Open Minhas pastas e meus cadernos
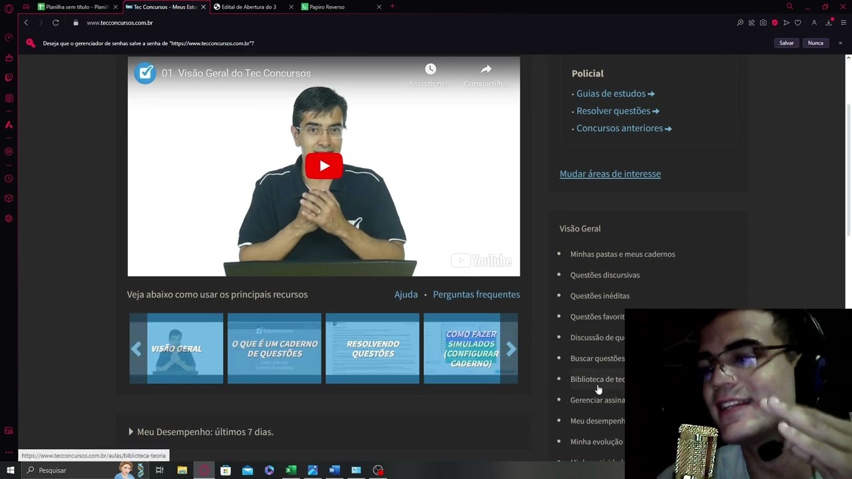852x479 pixels. 622,254
